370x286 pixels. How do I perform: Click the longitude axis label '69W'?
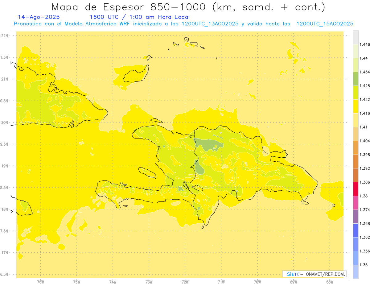[x=294, y=282]
